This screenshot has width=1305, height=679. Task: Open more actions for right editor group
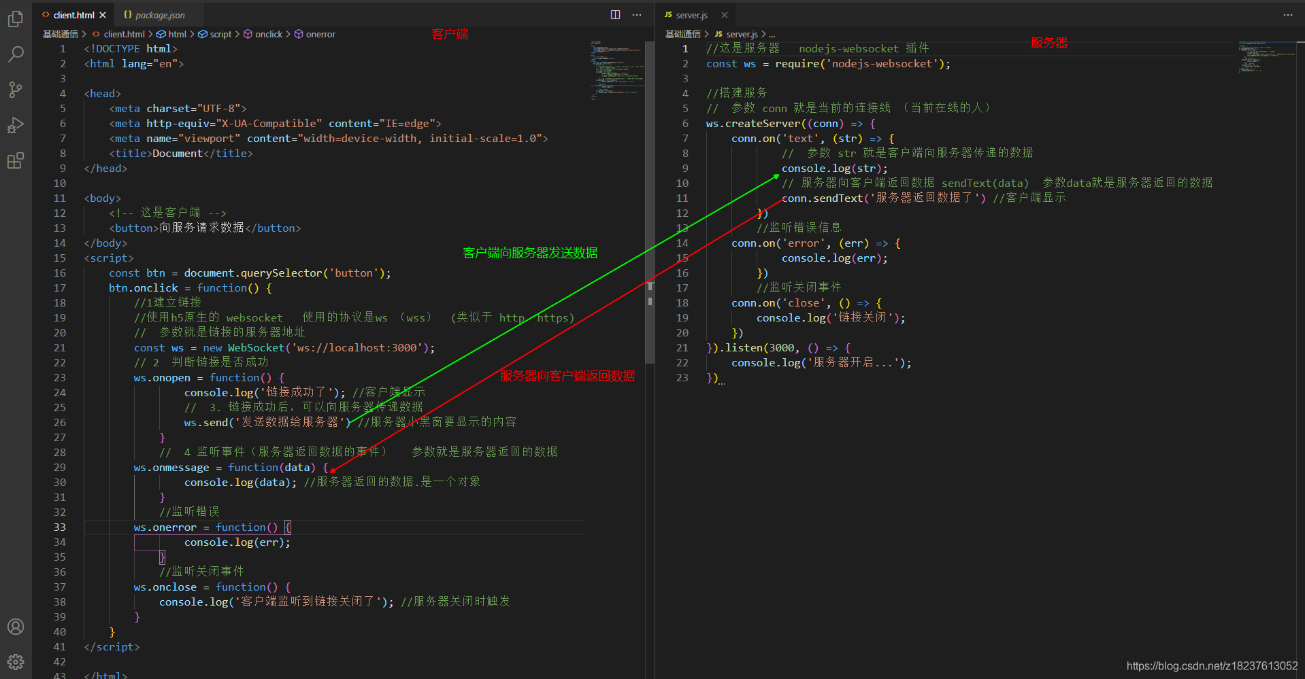[x=1288, y=14]
